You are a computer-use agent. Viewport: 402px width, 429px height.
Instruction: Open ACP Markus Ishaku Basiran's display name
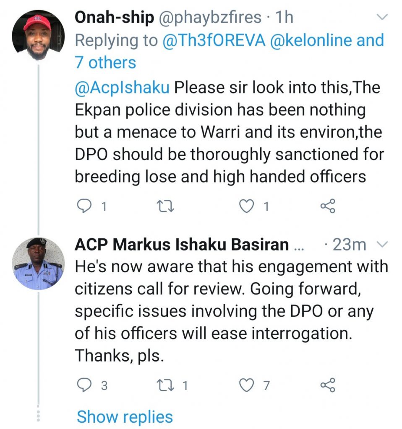pos(182,244)
